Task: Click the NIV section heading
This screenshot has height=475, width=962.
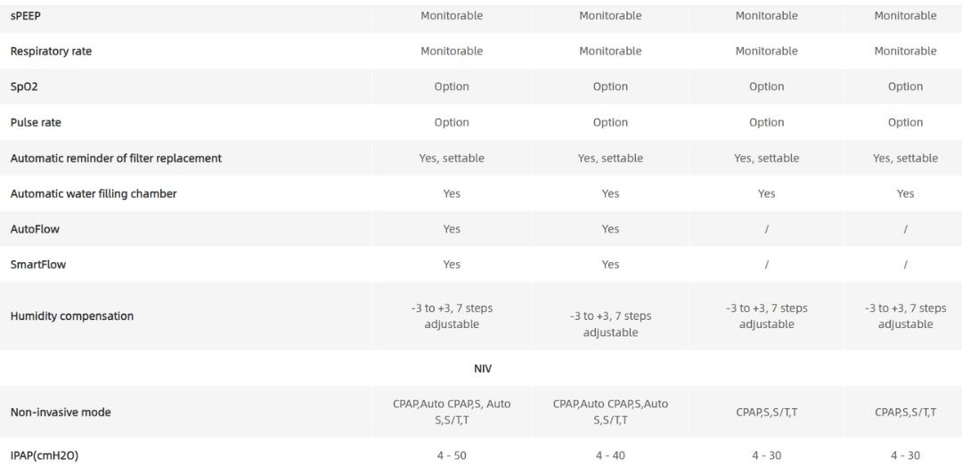Action: pos(482,369)
